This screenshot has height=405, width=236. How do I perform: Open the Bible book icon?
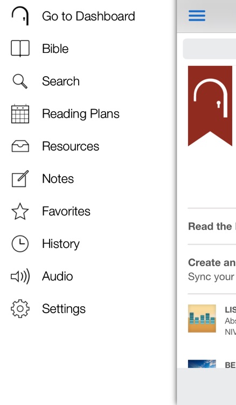coord(20,48)
